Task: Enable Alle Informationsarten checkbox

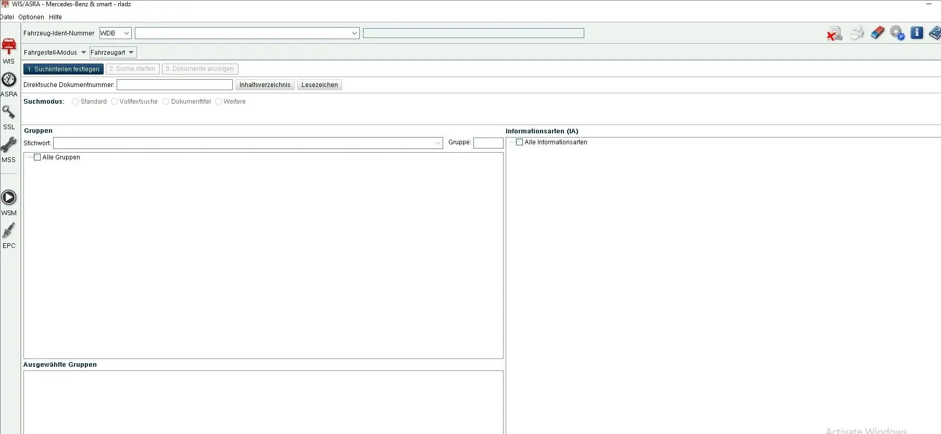Action: click(x=519, y=142)
